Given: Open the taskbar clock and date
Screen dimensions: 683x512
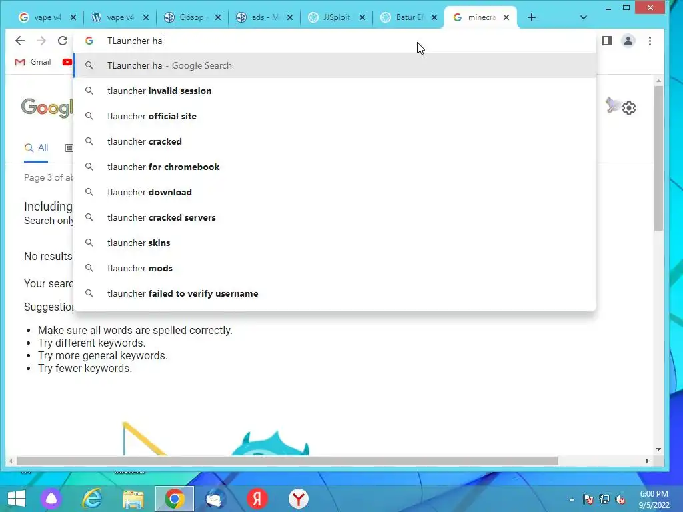Looking at the screenshot, I should tap(654, 499).
